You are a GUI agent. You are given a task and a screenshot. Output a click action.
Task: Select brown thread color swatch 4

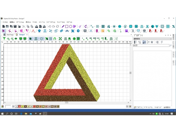point(25,106)
